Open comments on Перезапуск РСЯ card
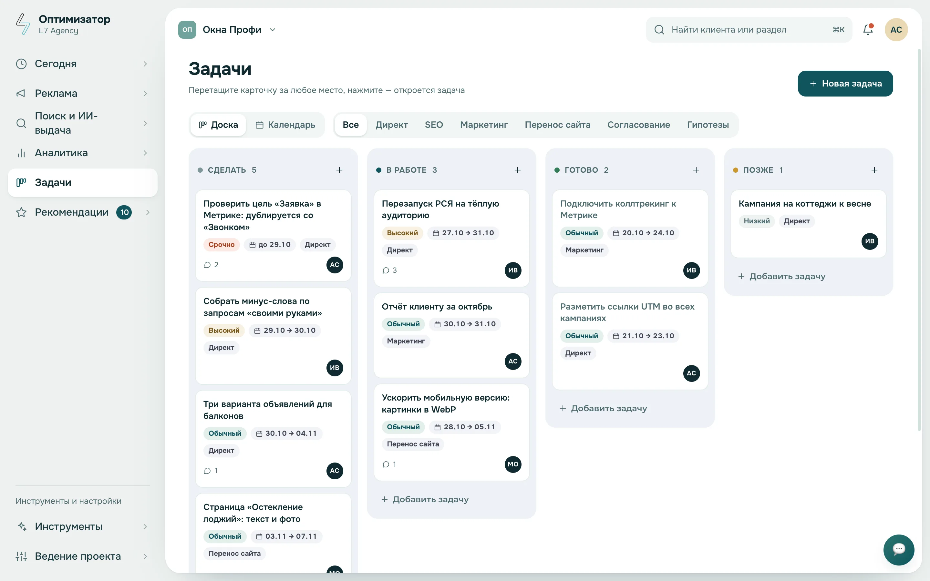 click(x=389, y=270)
